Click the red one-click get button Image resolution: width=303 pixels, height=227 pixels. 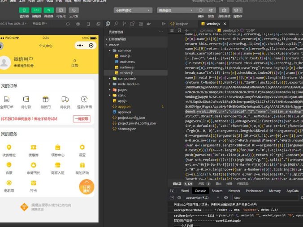point(82,119)
